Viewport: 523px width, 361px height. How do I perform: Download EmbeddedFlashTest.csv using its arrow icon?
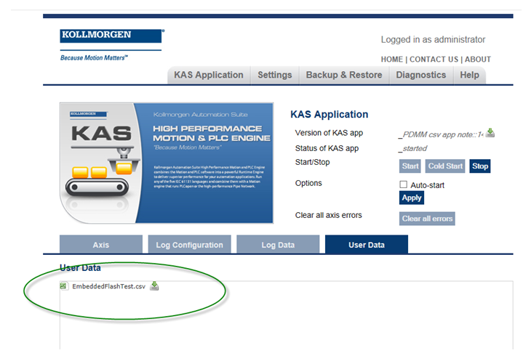(154, 285)
